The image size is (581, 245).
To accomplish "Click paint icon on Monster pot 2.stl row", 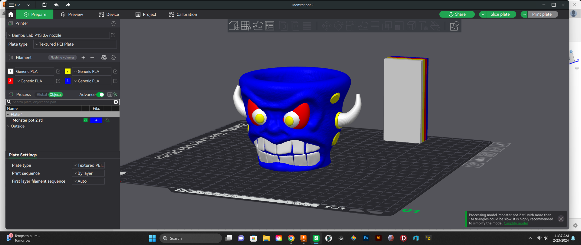I will [x=107, y=120].
